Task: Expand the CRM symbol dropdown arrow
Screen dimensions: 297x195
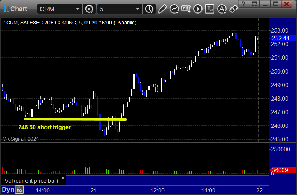Action: coord(77,9)
